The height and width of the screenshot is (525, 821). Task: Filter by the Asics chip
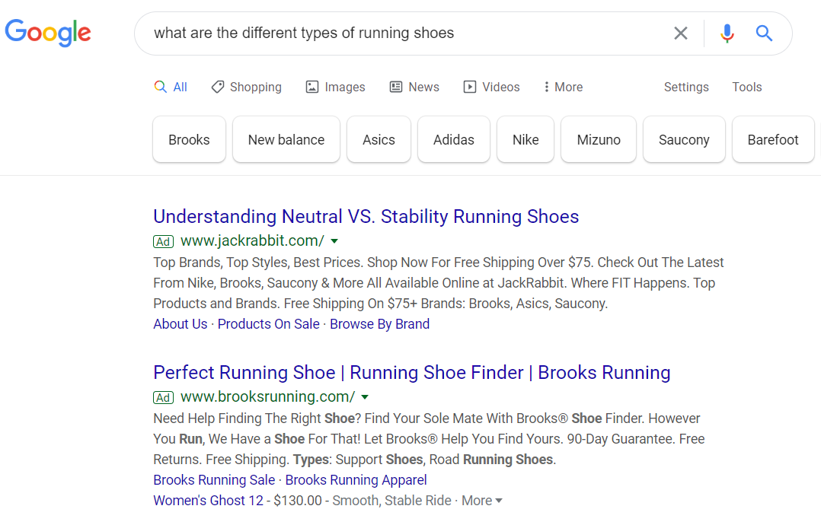click(x=379, y=139)
